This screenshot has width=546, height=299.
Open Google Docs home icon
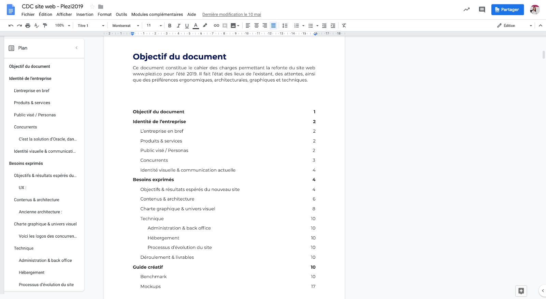tap(11, 10)
